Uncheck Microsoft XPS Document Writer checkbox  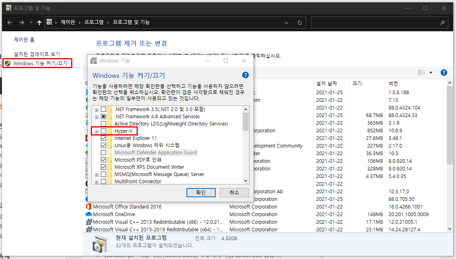103,167
